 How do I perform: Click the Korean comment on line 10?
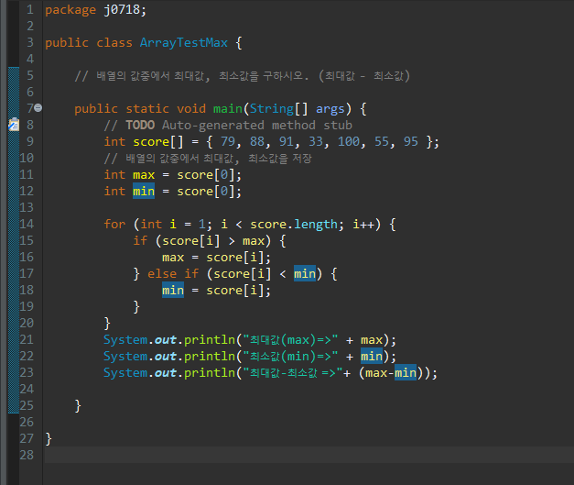click(208, 159)
